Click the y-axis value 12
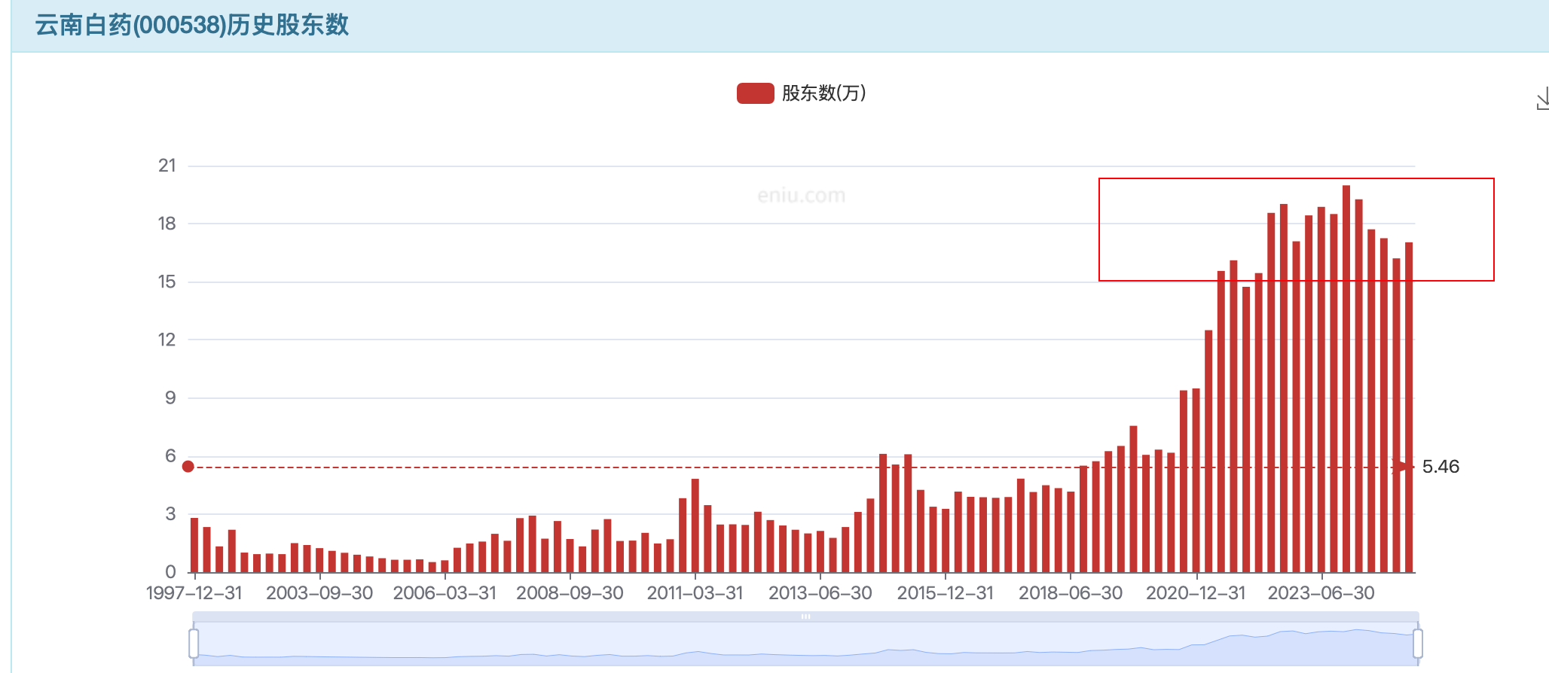 coord(167,340)
